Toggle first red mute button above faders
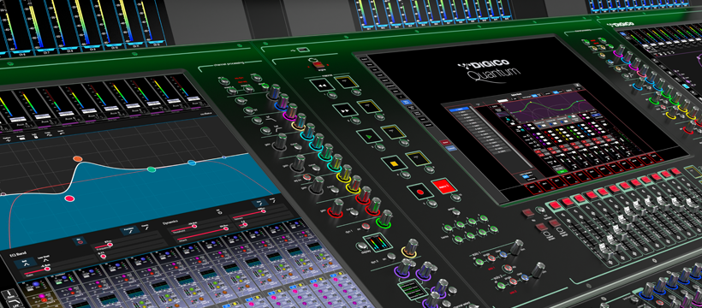This screenshot has height=308, width=702. [x=555, y=206]
